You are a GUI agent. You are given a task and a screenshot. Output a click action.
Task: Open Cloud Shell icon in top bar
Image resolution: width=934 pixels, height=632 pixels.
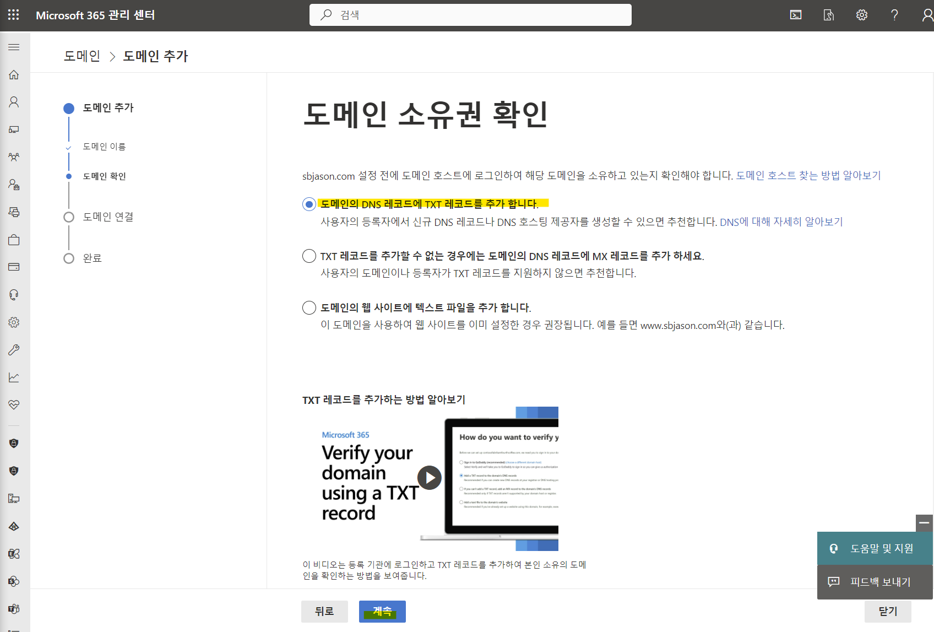(x=796, y=15)
